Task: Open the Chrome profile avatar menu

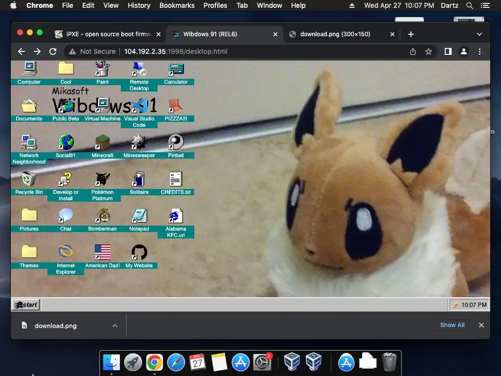Action: [464, 51]
